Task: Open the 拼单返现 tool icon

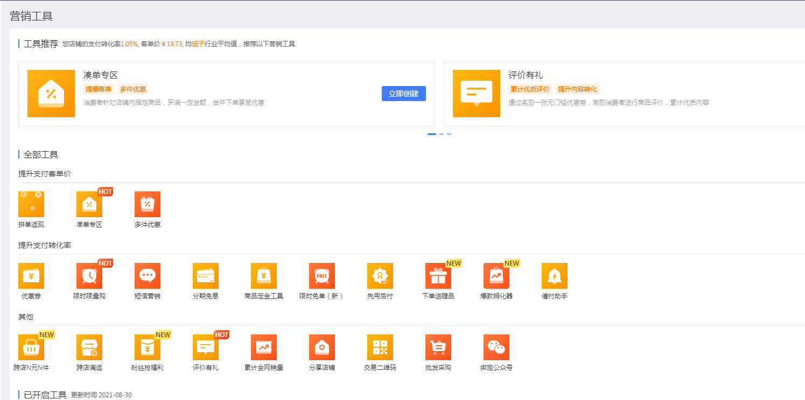Action: (31, 204)
